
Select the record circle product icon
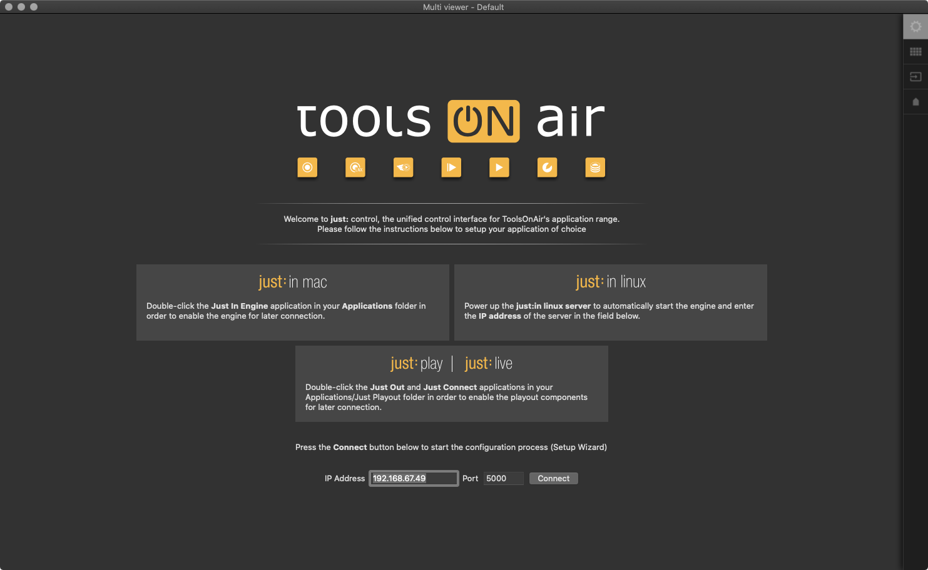click(307, 167)
